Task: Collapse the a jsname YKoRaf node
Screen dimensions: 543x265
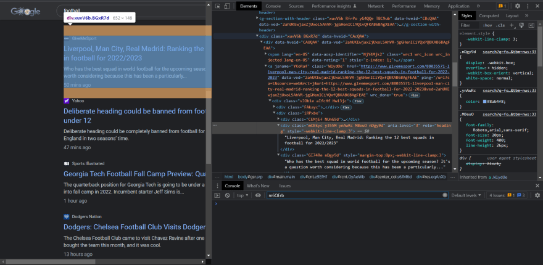Action: (x=265, y=66)
